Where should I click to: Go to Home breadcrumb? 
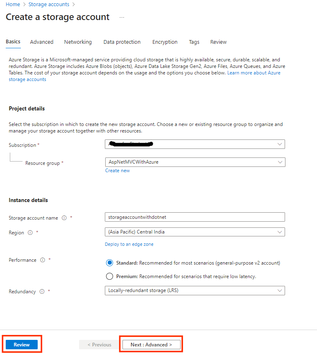coord(13,4)
